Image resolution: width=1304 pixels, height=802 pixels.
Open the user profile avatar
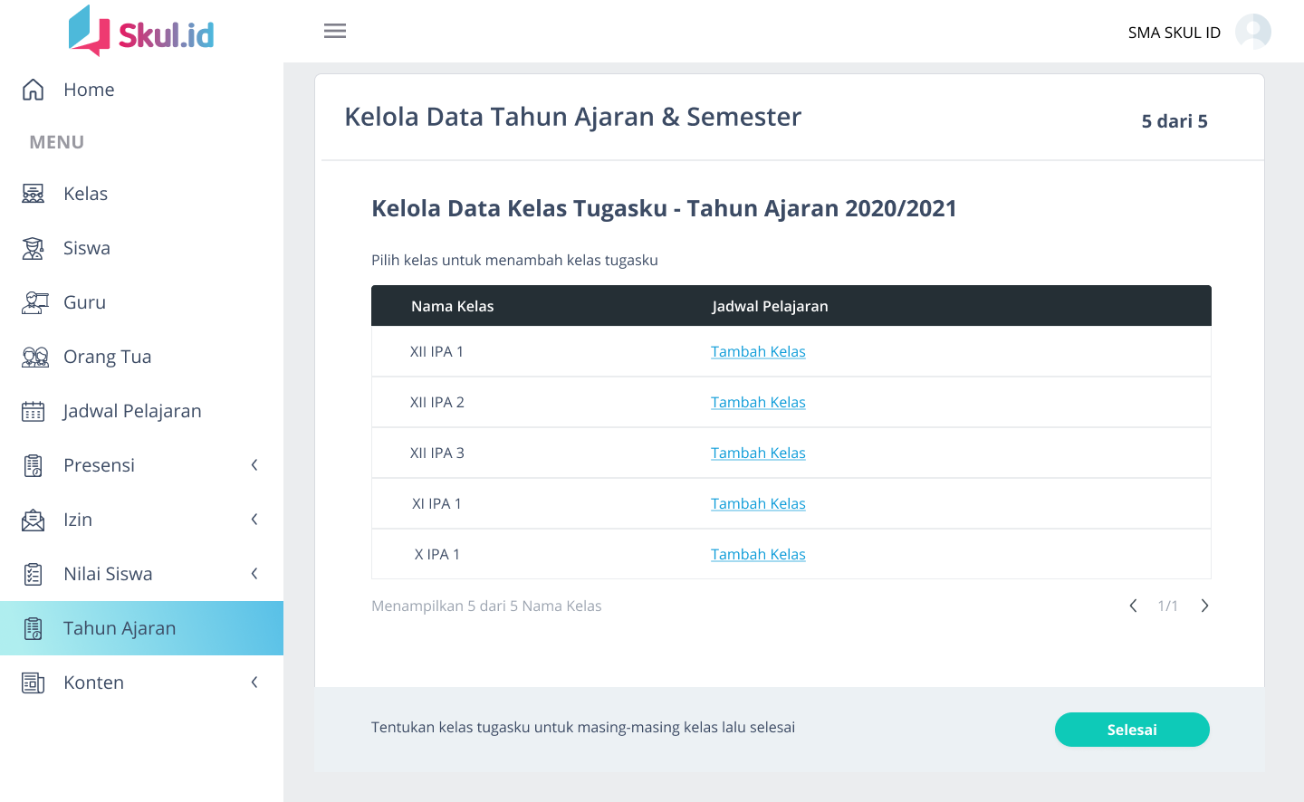[1252, 32]
